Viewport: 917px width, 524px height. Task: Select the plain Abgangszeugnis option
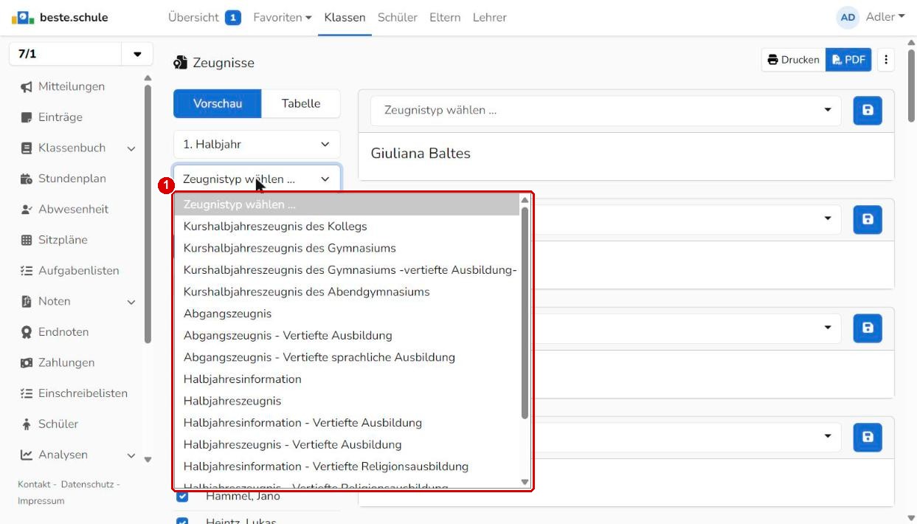227,314
